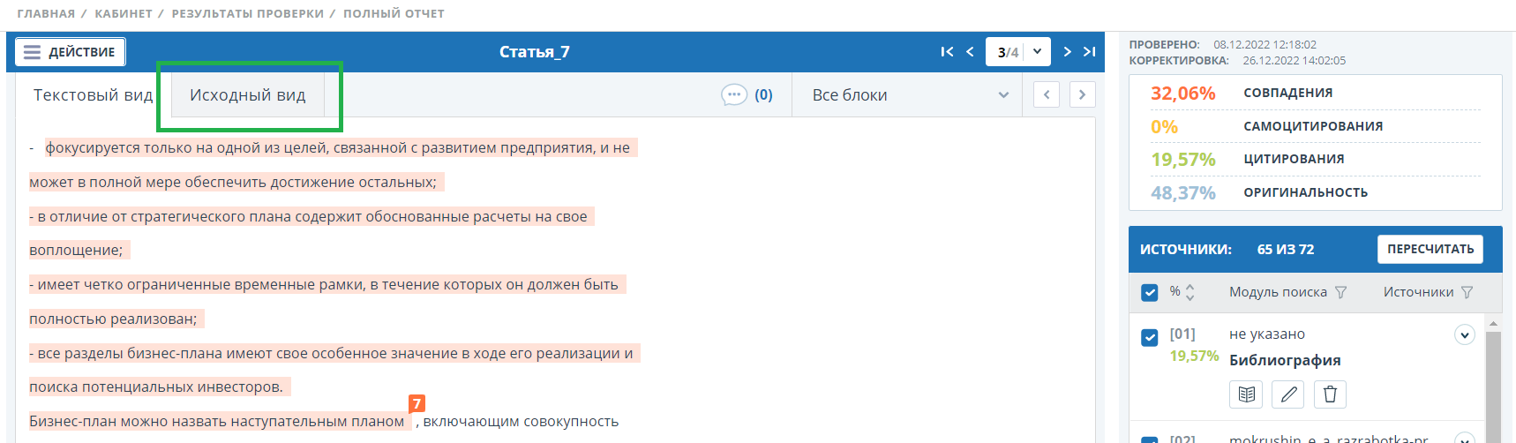Expand source [01] details chevron
This screenshot has width=1516, height=443.
pos(1464,334)
